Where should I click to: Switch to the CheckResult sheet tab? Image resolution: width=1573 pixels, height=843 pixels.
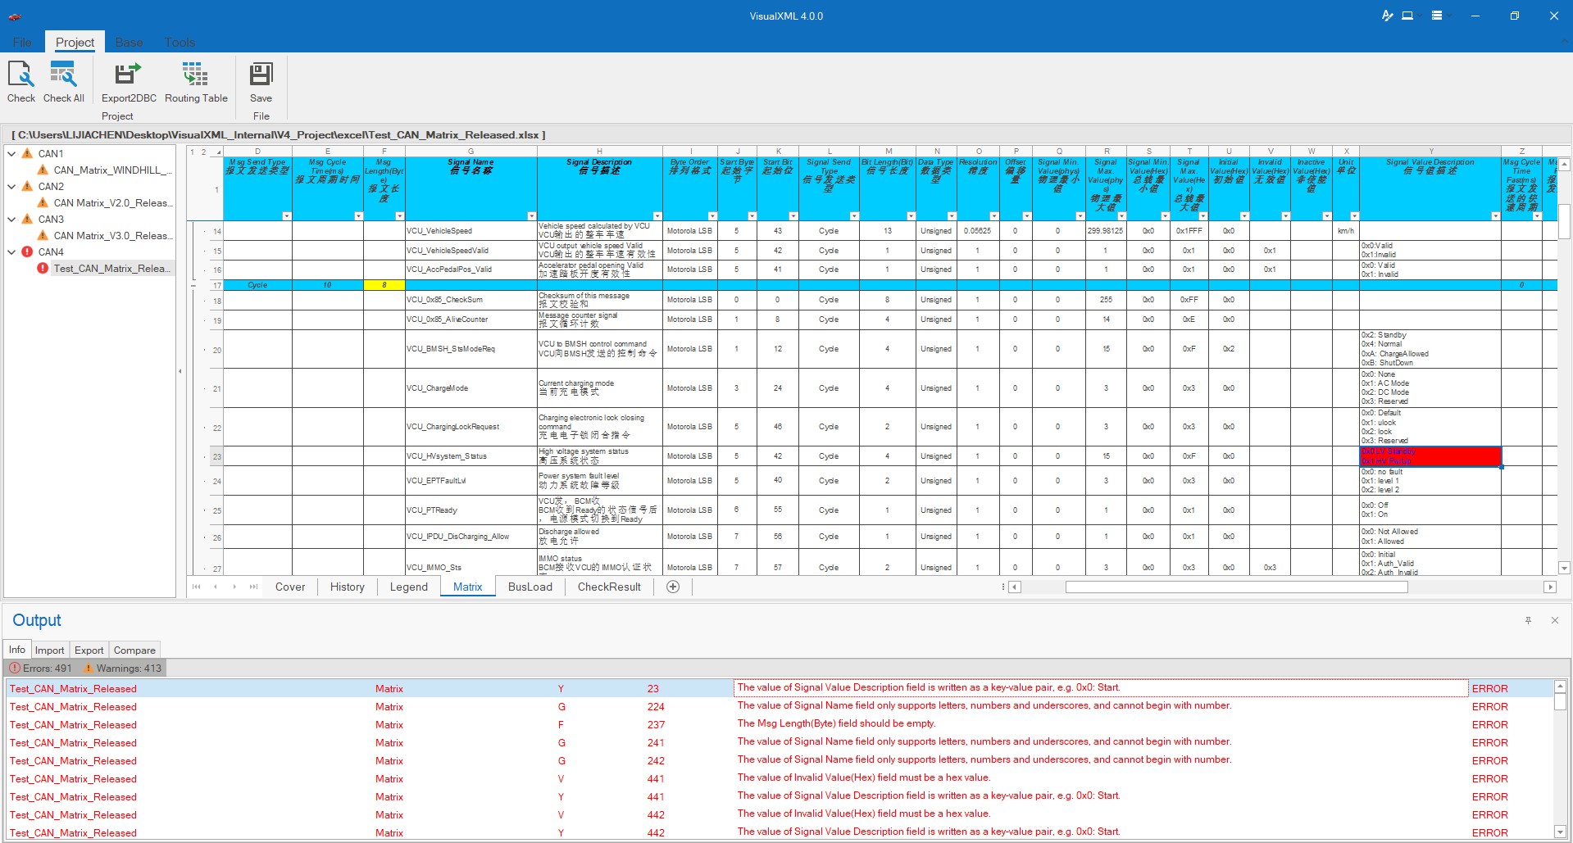coord(608,587)
